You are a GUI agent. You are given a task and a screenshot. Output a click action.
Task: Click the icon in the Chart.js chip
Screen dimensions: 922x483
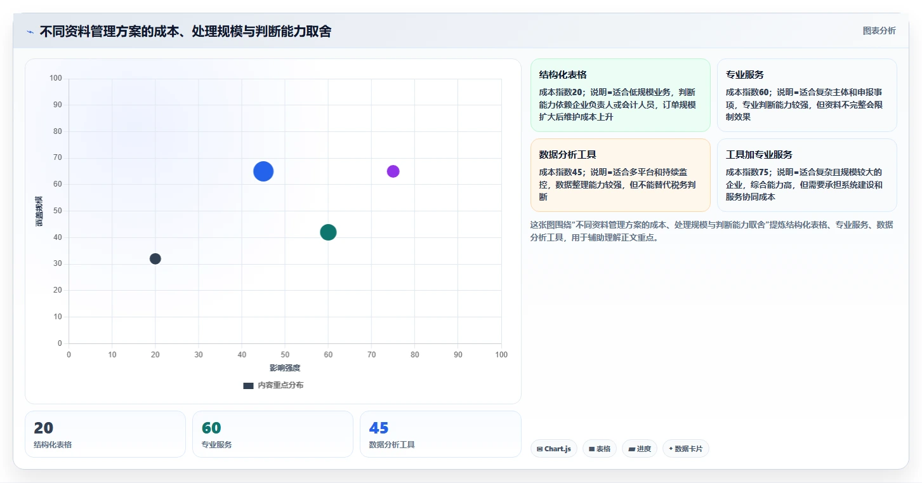539,449
